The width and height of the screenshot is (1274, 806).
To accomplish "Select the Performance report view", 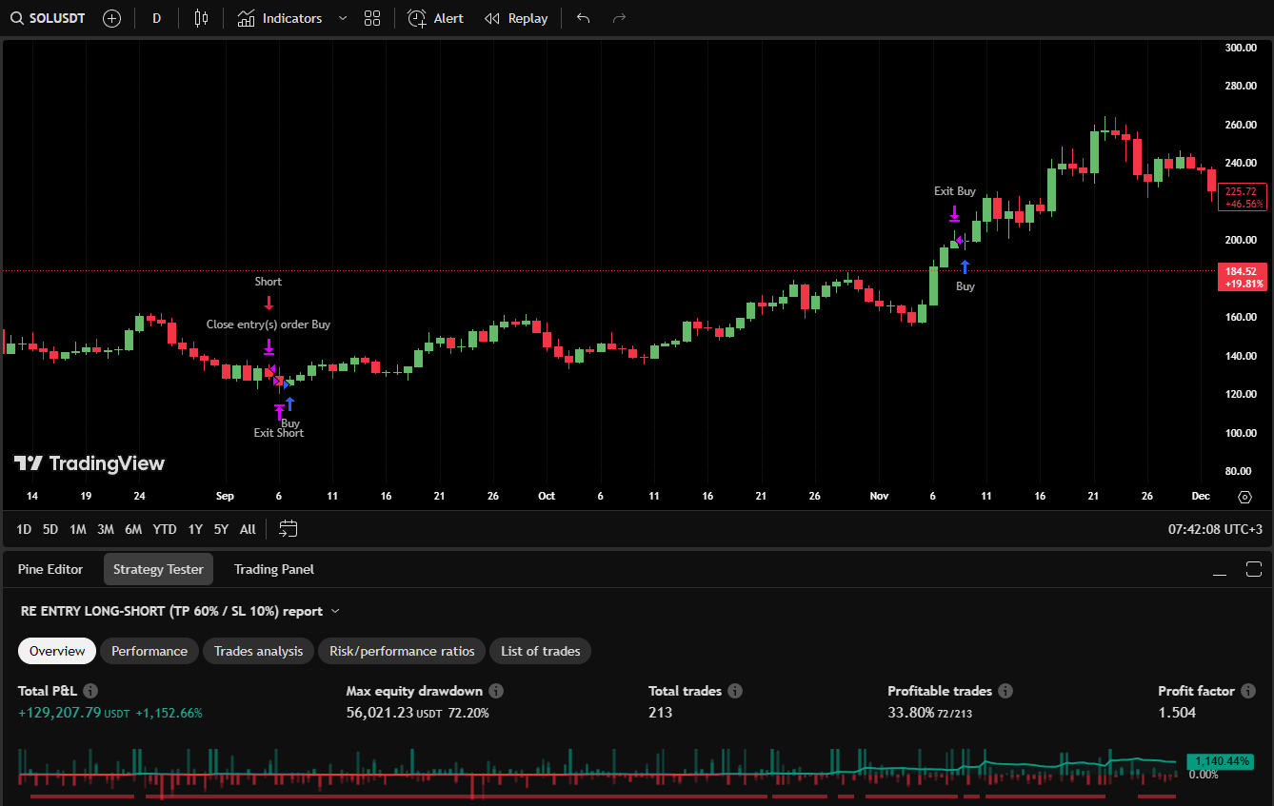I will (x=149, y=651).
